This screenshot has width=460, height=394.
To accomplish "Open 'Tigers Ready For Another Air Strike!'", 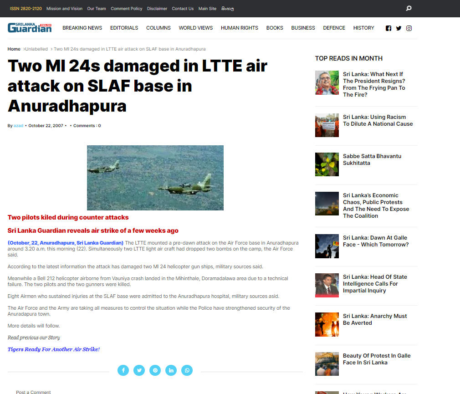I will pos(53,349).
